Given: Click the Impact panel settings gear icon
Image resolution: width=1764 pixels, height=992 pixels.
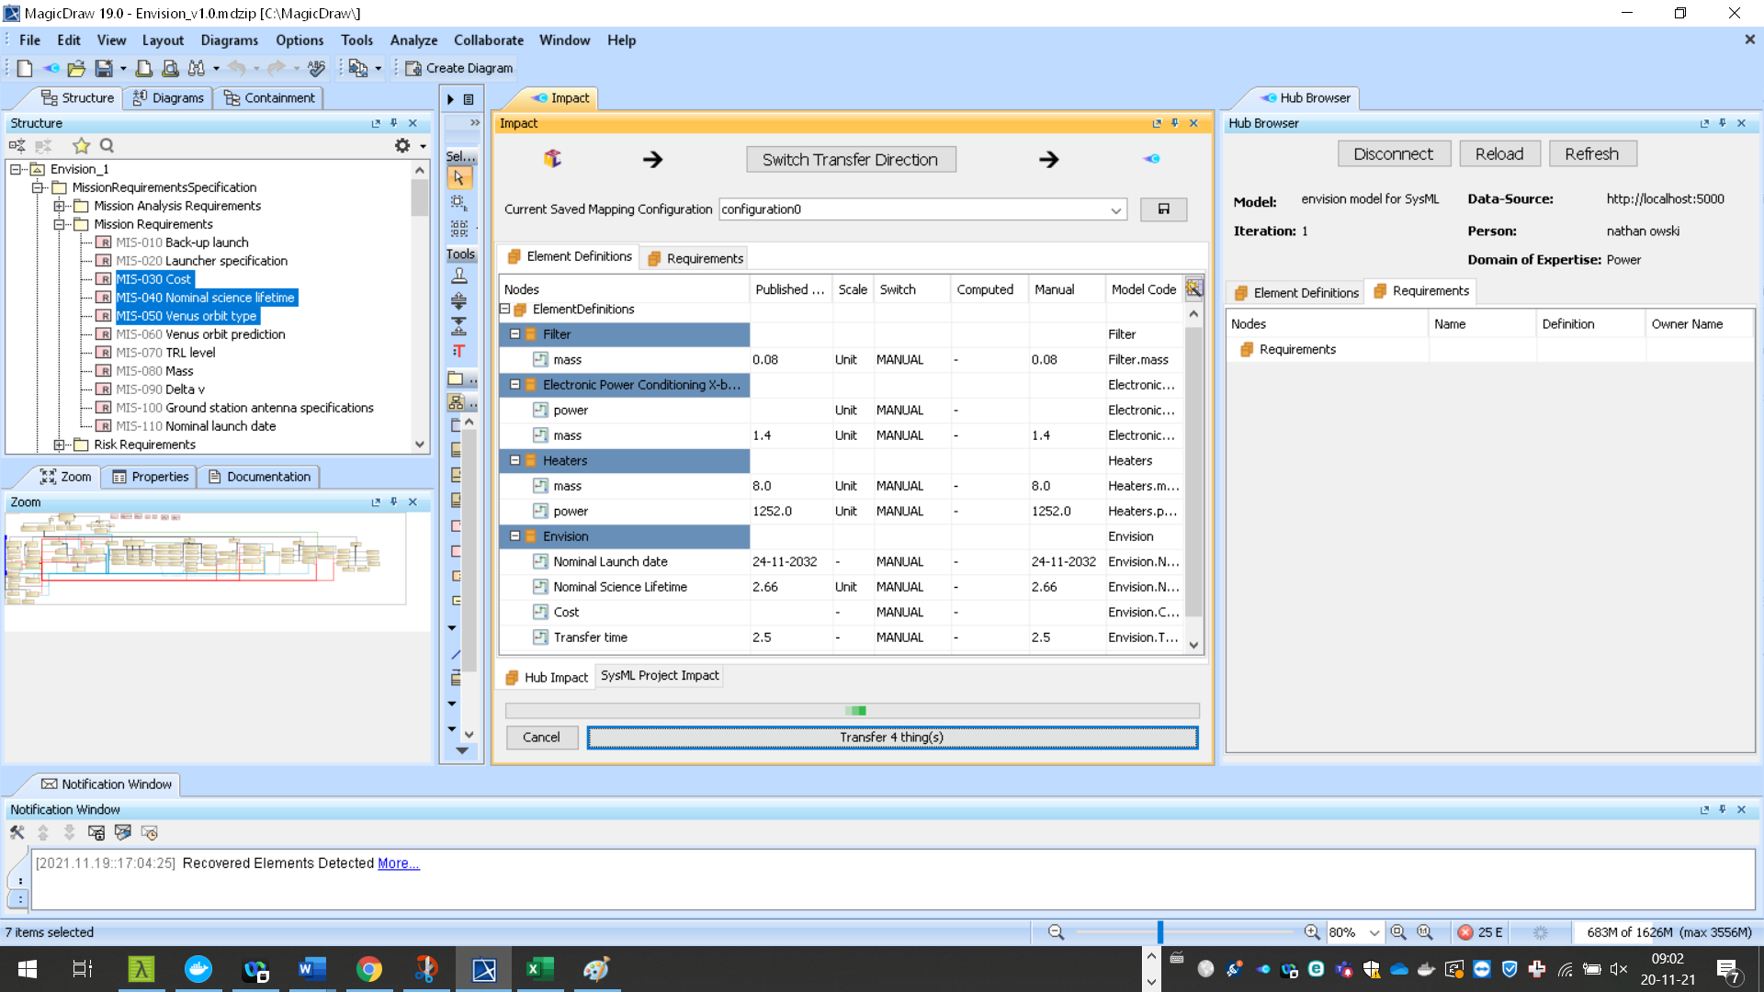Looking at the screenshot, I should [x=1193, y=287].
